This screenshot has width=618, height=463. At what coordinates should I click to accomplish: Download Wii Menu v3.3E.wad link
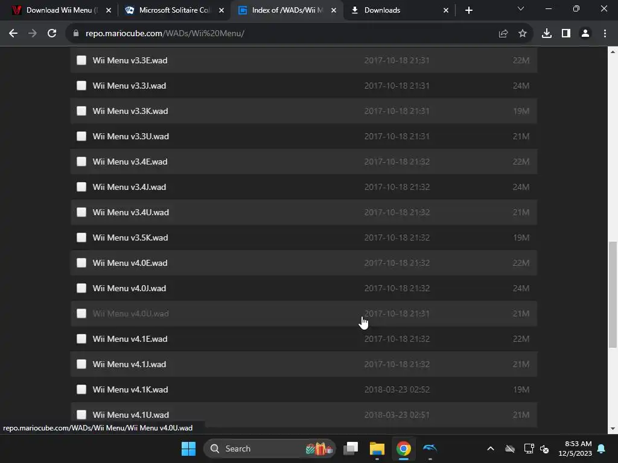(130, 60)
